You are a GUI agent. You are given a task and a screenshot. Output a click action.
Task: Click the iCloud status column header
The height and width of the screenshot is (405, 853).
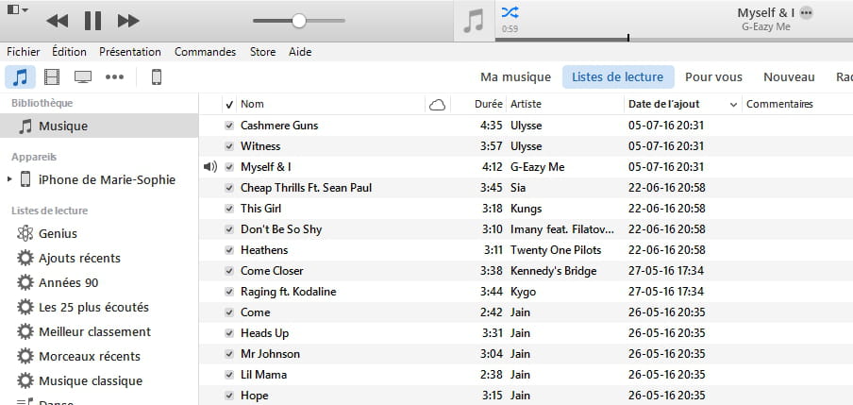pyautogui.click(x=438, y=105)
